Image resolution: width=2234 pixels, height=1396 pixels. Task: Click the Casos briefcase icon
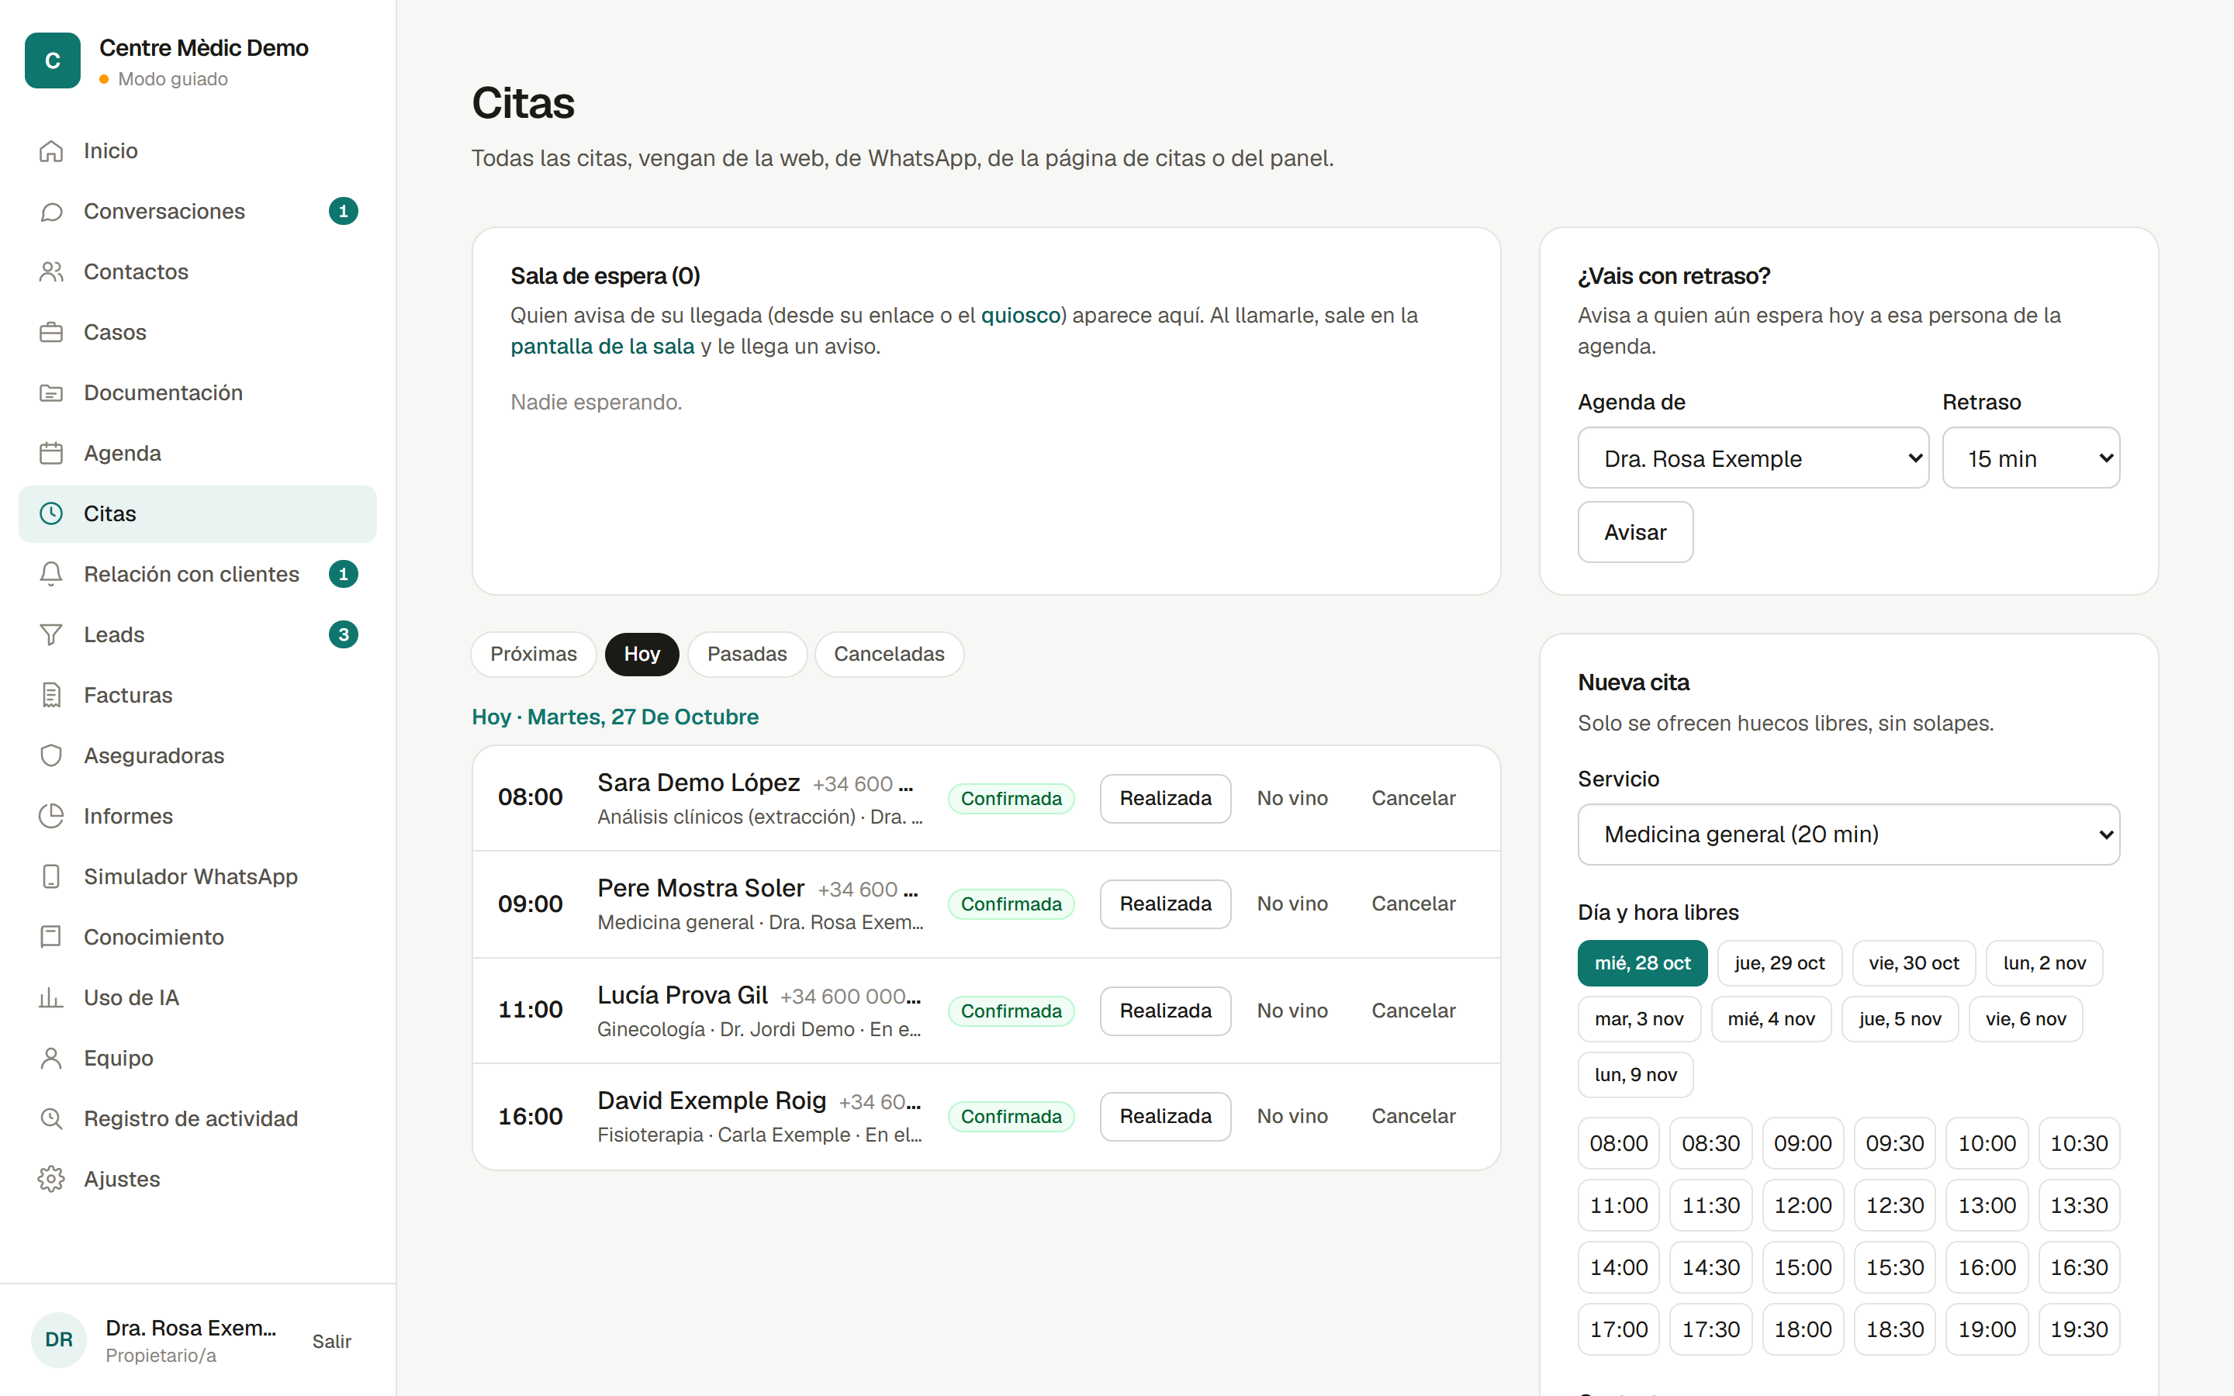click(x=52, y=333)
